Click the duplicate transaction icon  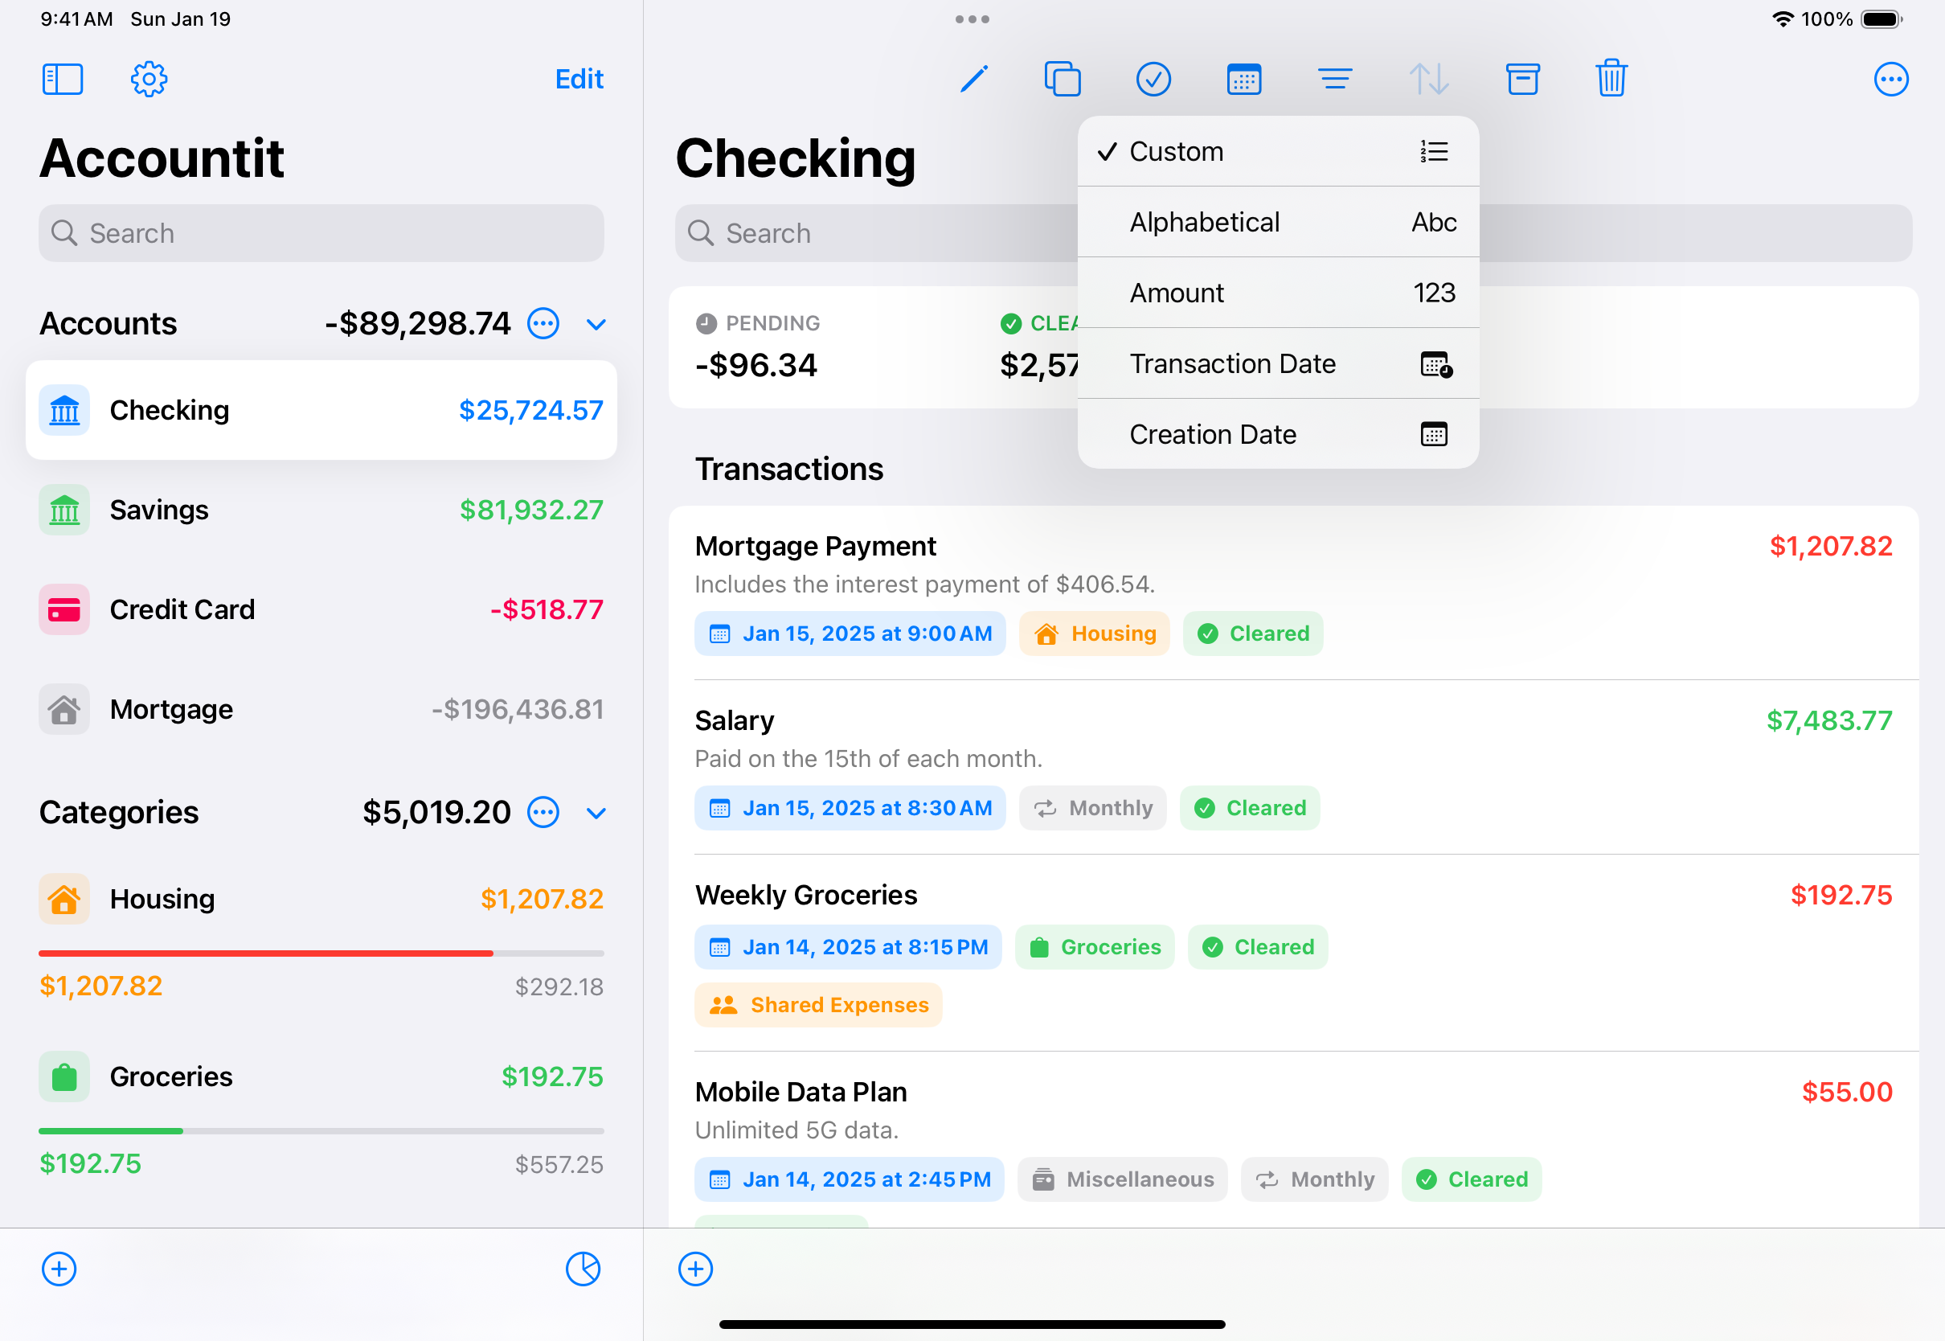coord(1063,79)
